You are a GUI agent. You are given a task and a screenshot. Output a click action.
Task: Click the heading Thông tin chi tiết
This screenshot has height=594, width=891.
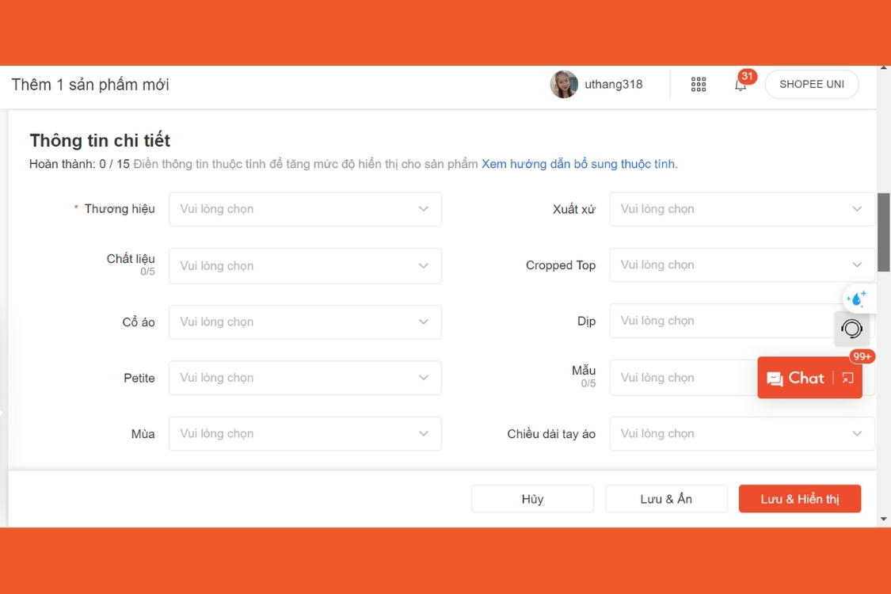pos(100,140)
